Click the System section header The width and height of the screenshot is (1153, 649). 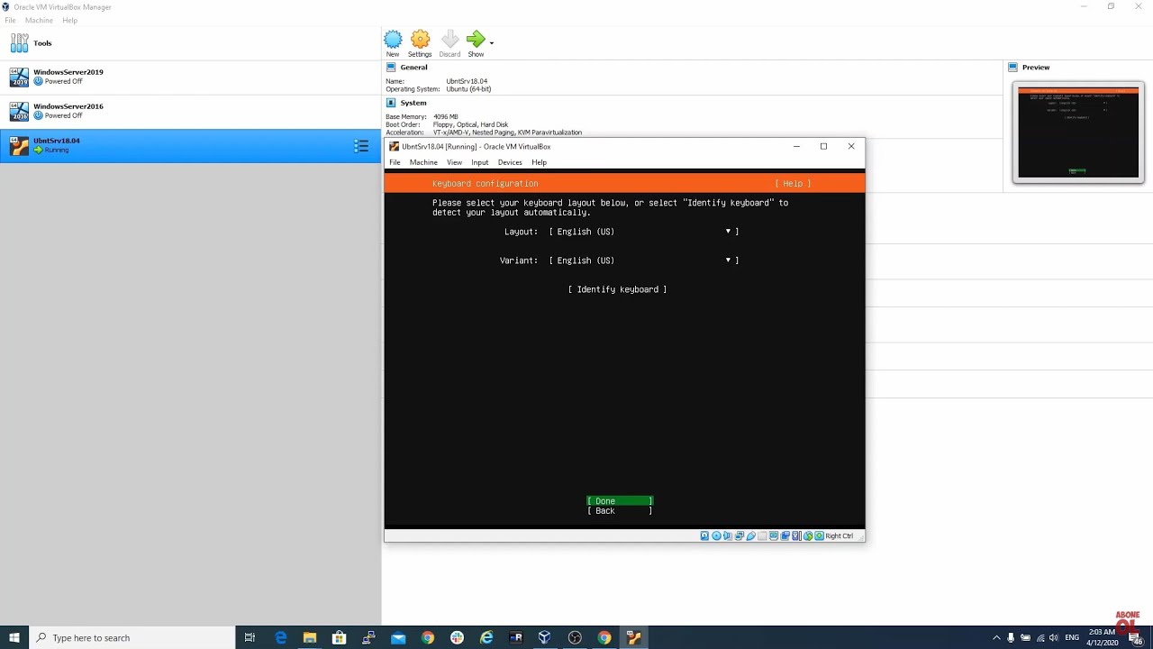coord(413,103)
